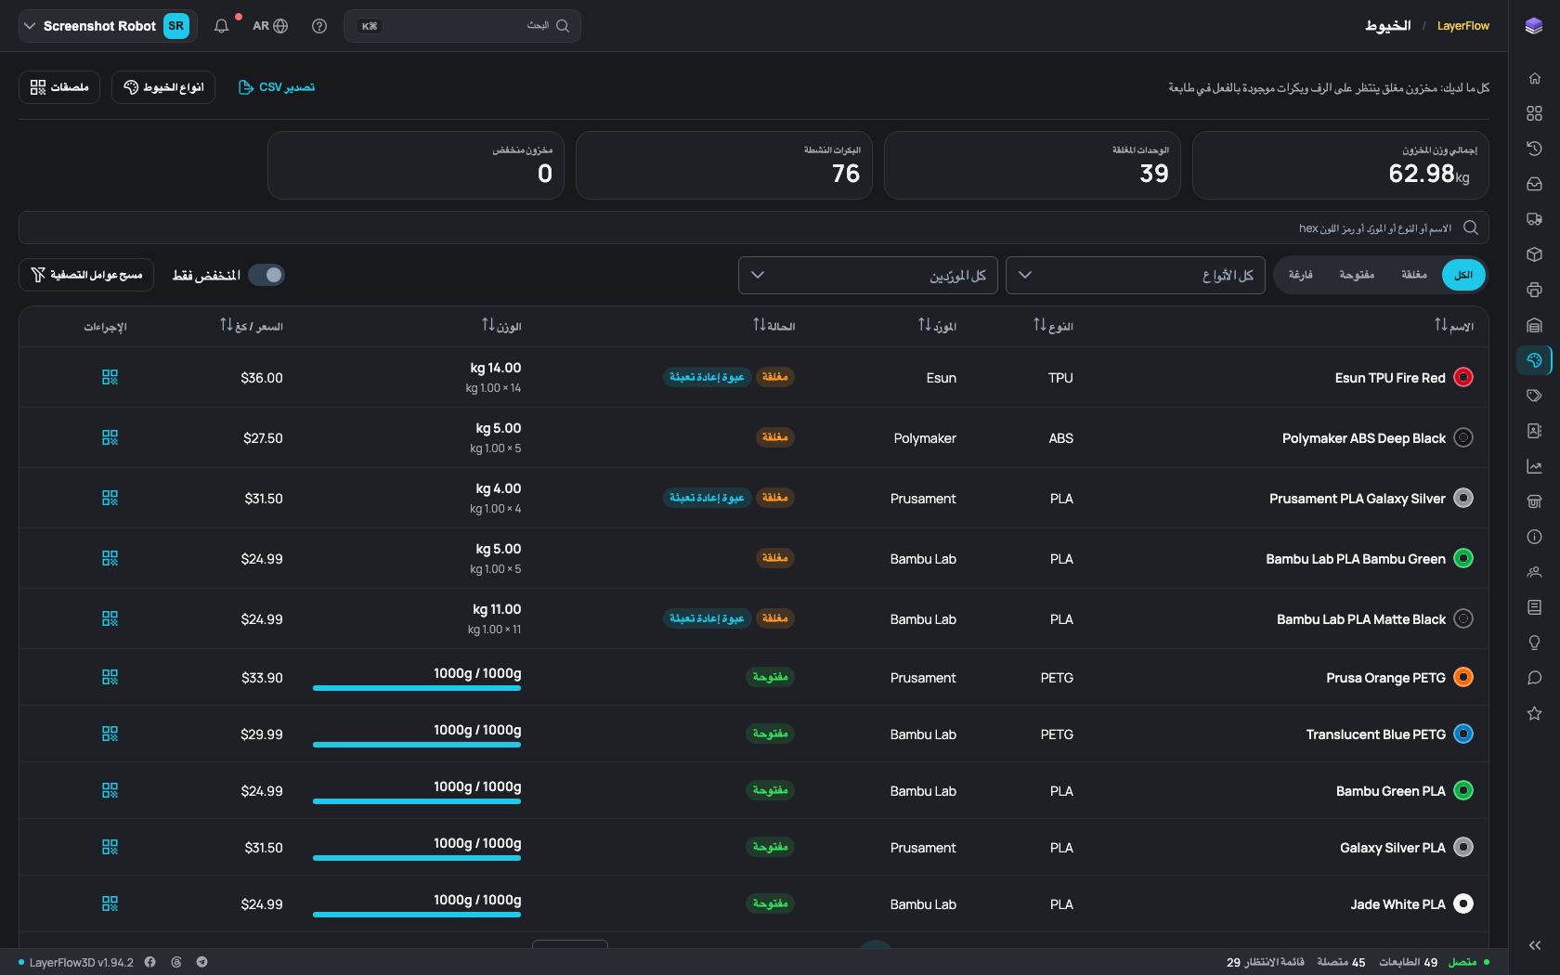Image resolution: width=1560 pixels, height=975 pixels.
Task: Open the history clock icon in sidebar
Action: point(1534,149)
